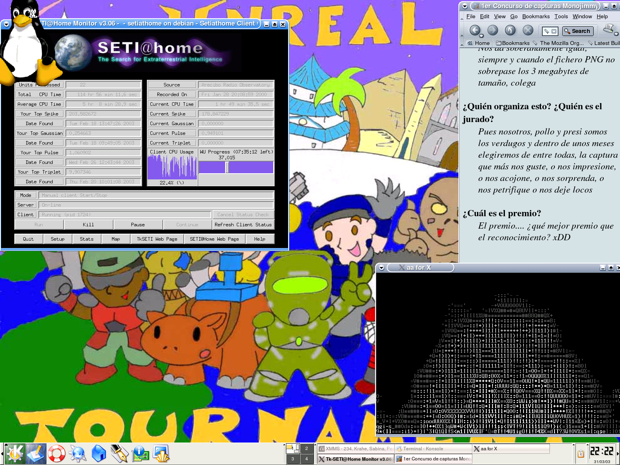
Task: Switch to virtual desktop 2
Action: [307, 448]
